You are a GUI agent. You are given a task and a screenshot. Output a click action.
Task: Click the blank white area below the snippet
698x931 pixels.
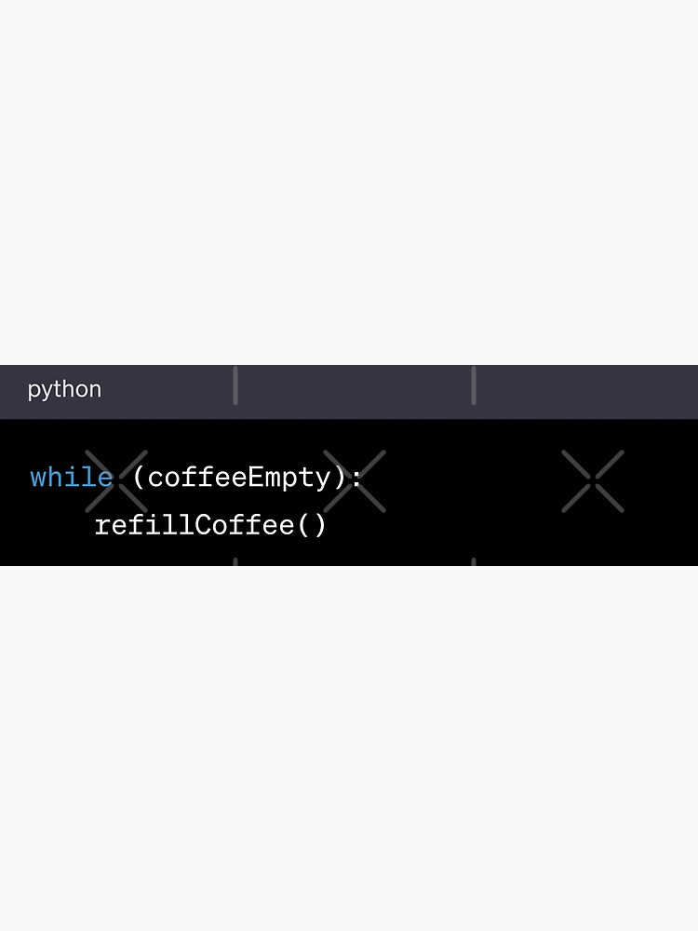tap(349, 749)
